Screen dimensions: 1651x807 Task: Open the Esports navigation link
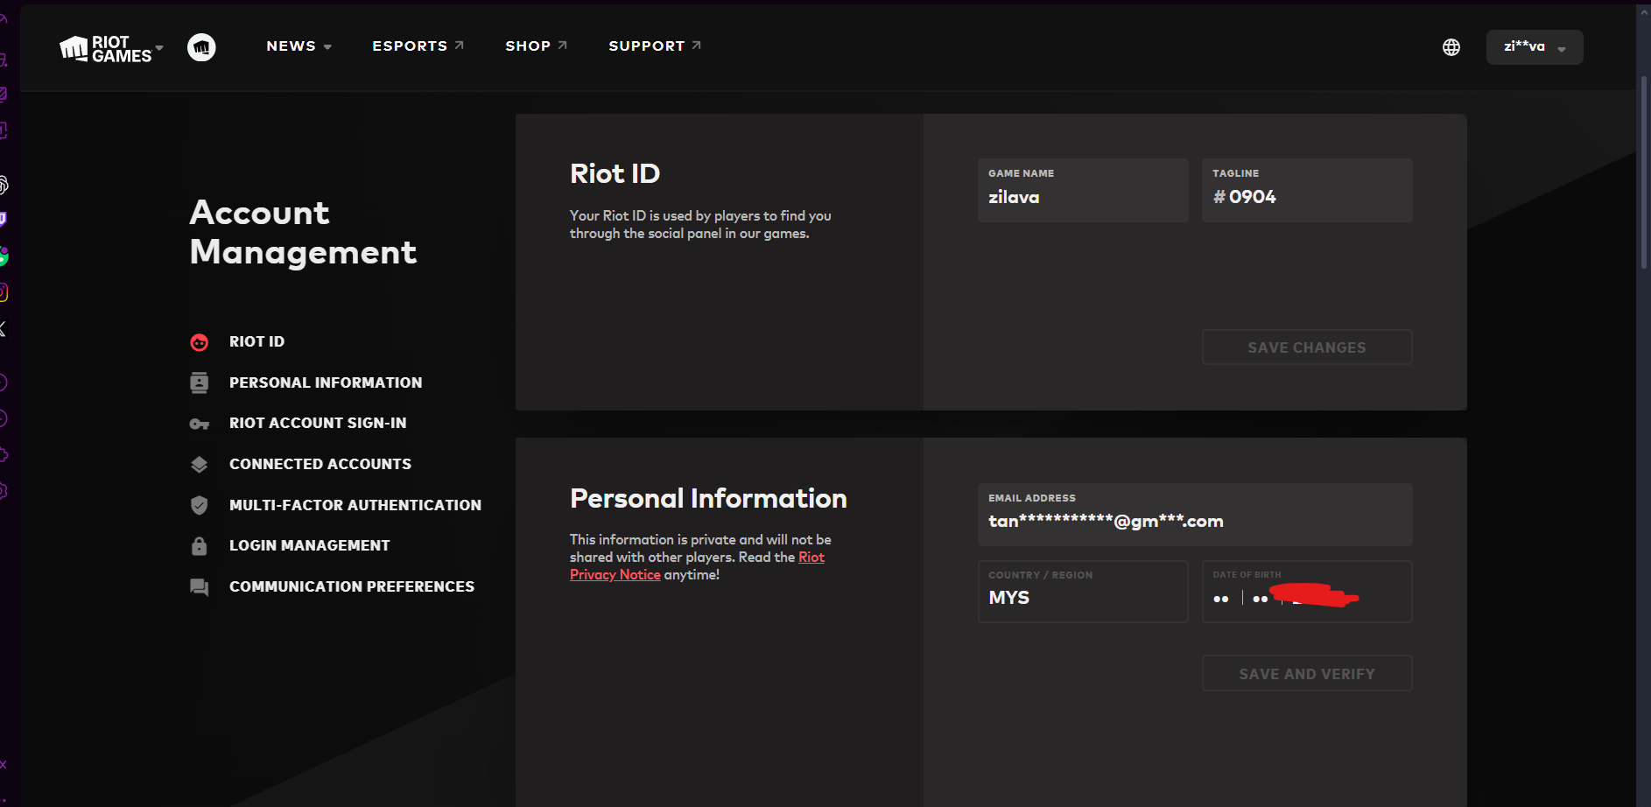click(x=418, y=46)
